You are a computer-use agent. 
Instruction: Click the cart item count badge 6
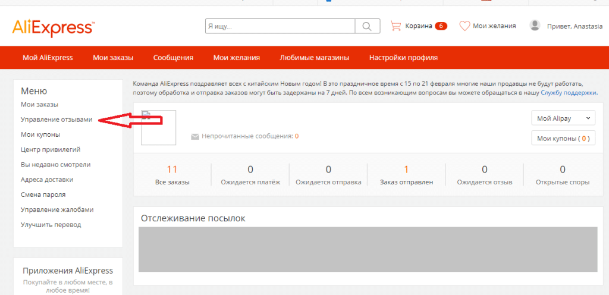pyautogui.click(x=441, y=26)
